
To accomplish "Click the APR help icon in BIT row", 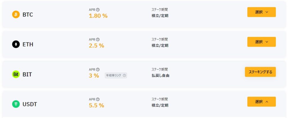I will [x=98, y=70].
